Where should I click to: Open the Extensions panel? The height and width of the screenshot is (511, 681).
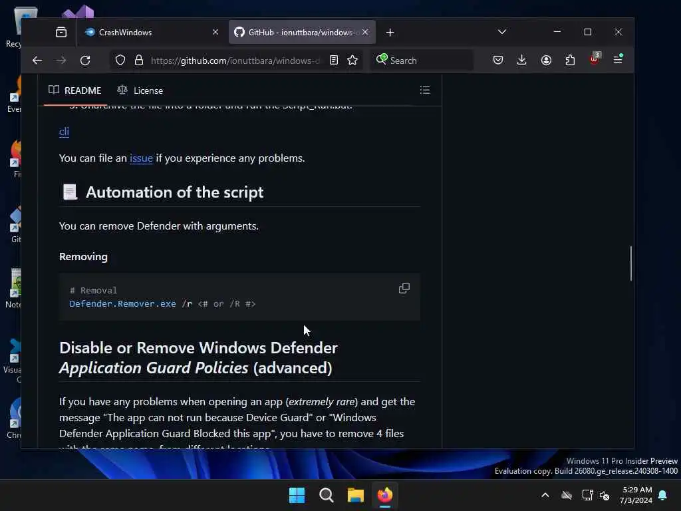pos(570,60)
